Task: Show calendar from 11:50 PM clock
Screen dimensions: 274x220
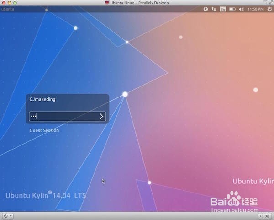Action: point(255,9)
